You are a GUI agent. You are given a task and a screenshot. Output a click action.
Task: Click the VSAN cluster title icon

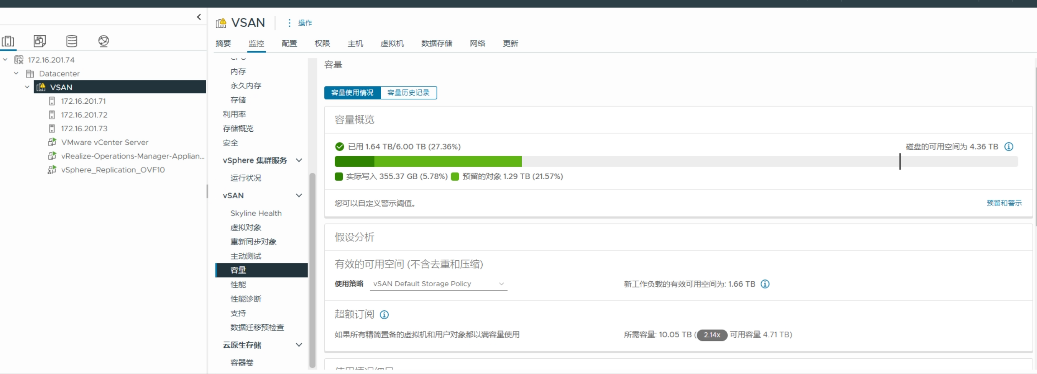pyautogui.click(x=221, y=23)
